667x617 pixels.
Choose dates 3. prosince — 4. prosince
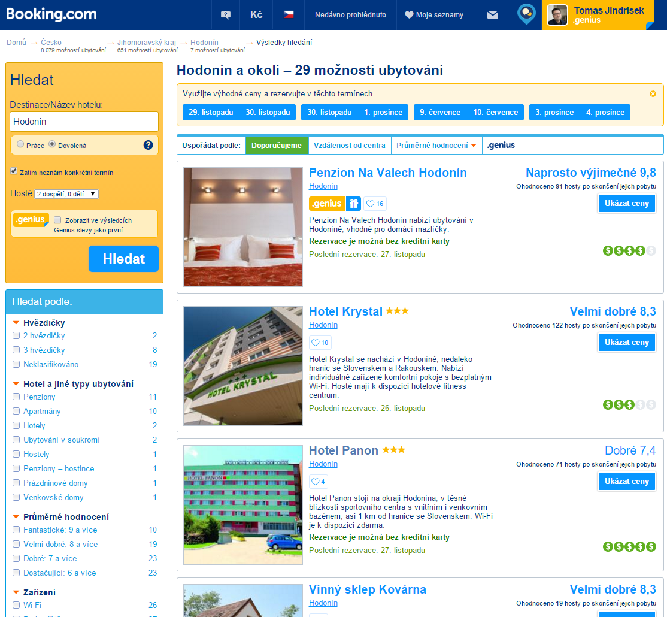click(580, 113)
